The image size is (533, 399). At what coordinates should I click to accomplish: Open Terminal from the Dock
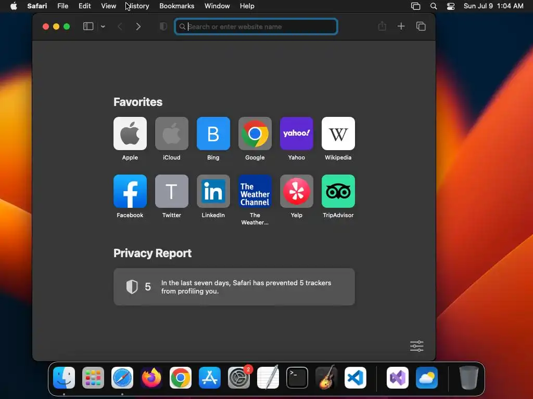tap(297, 378)
